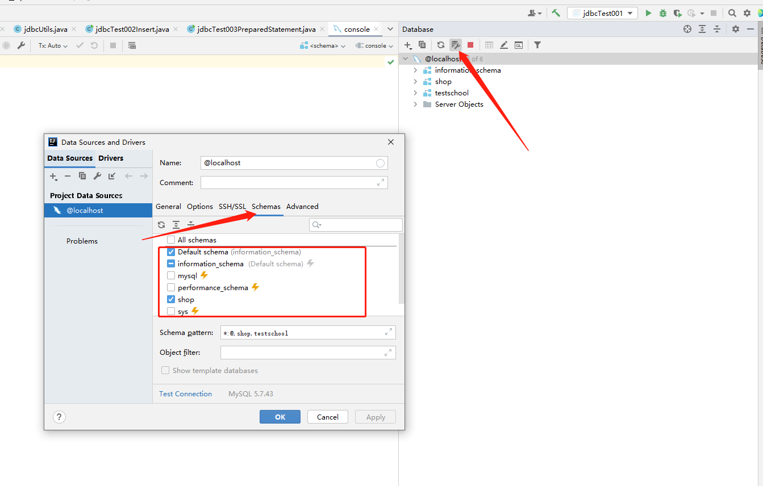Viewport: 763px width, 486px height.
Task: Expand the shop schema node
Action: [x=415, y=81]
